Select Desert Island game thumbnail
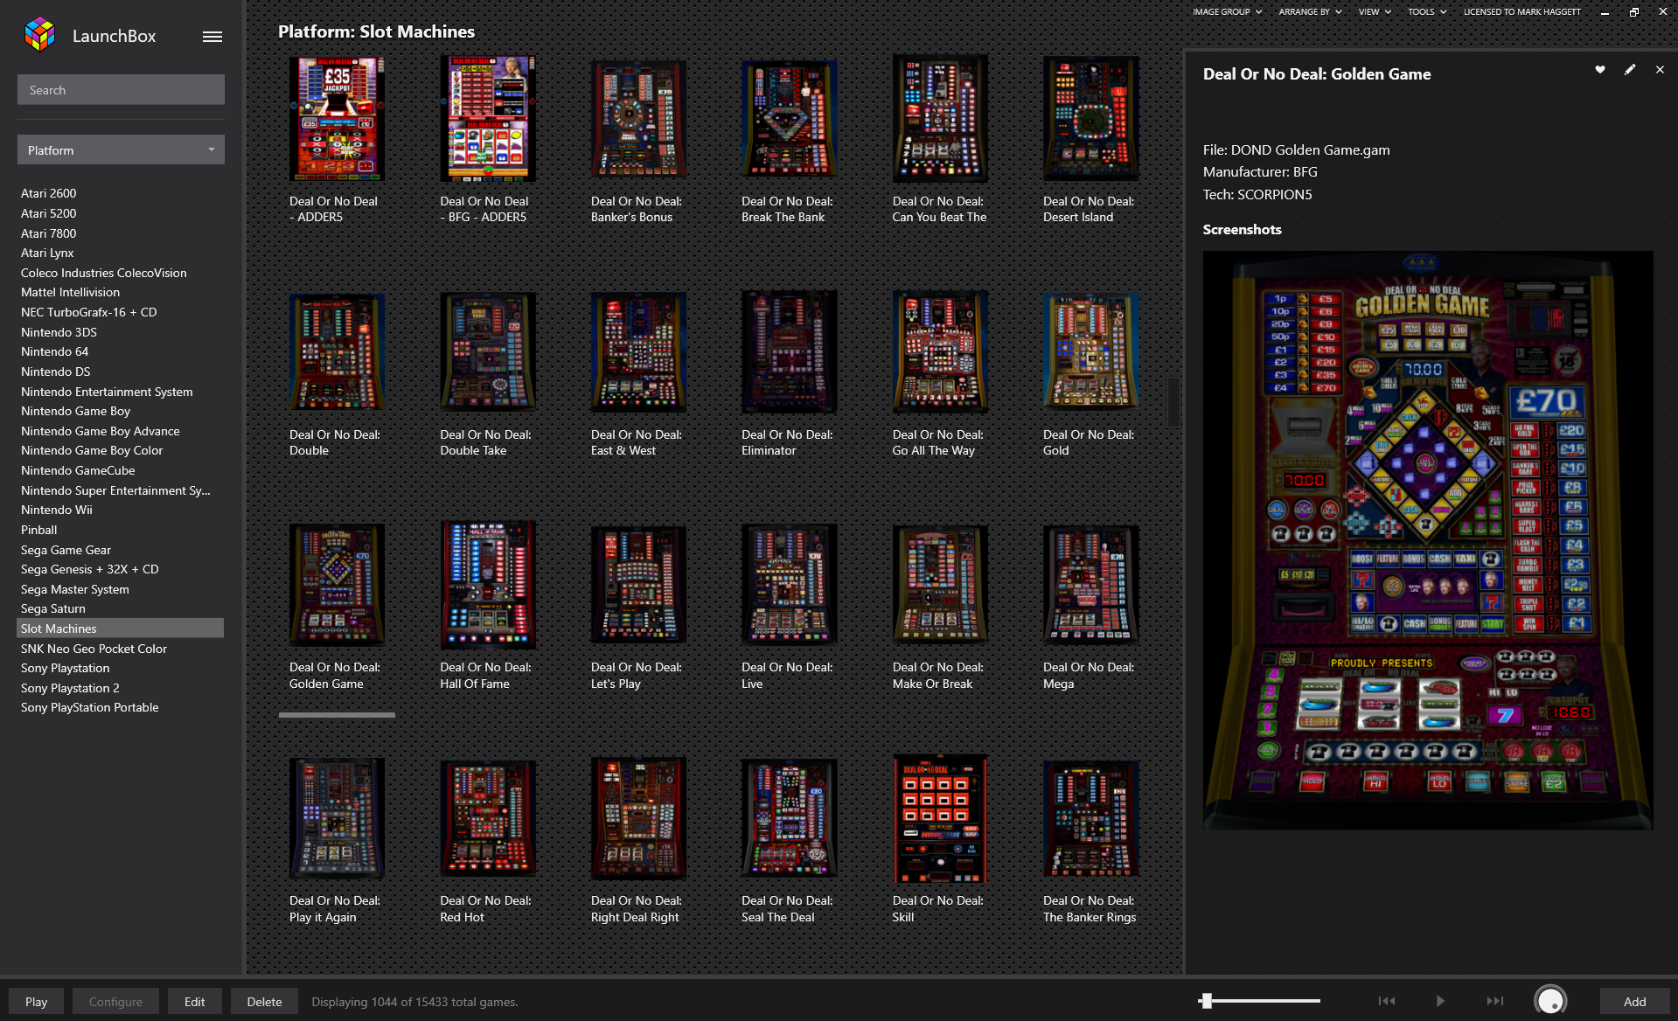The image size is (1678, 1021). tap(1090, 119)
